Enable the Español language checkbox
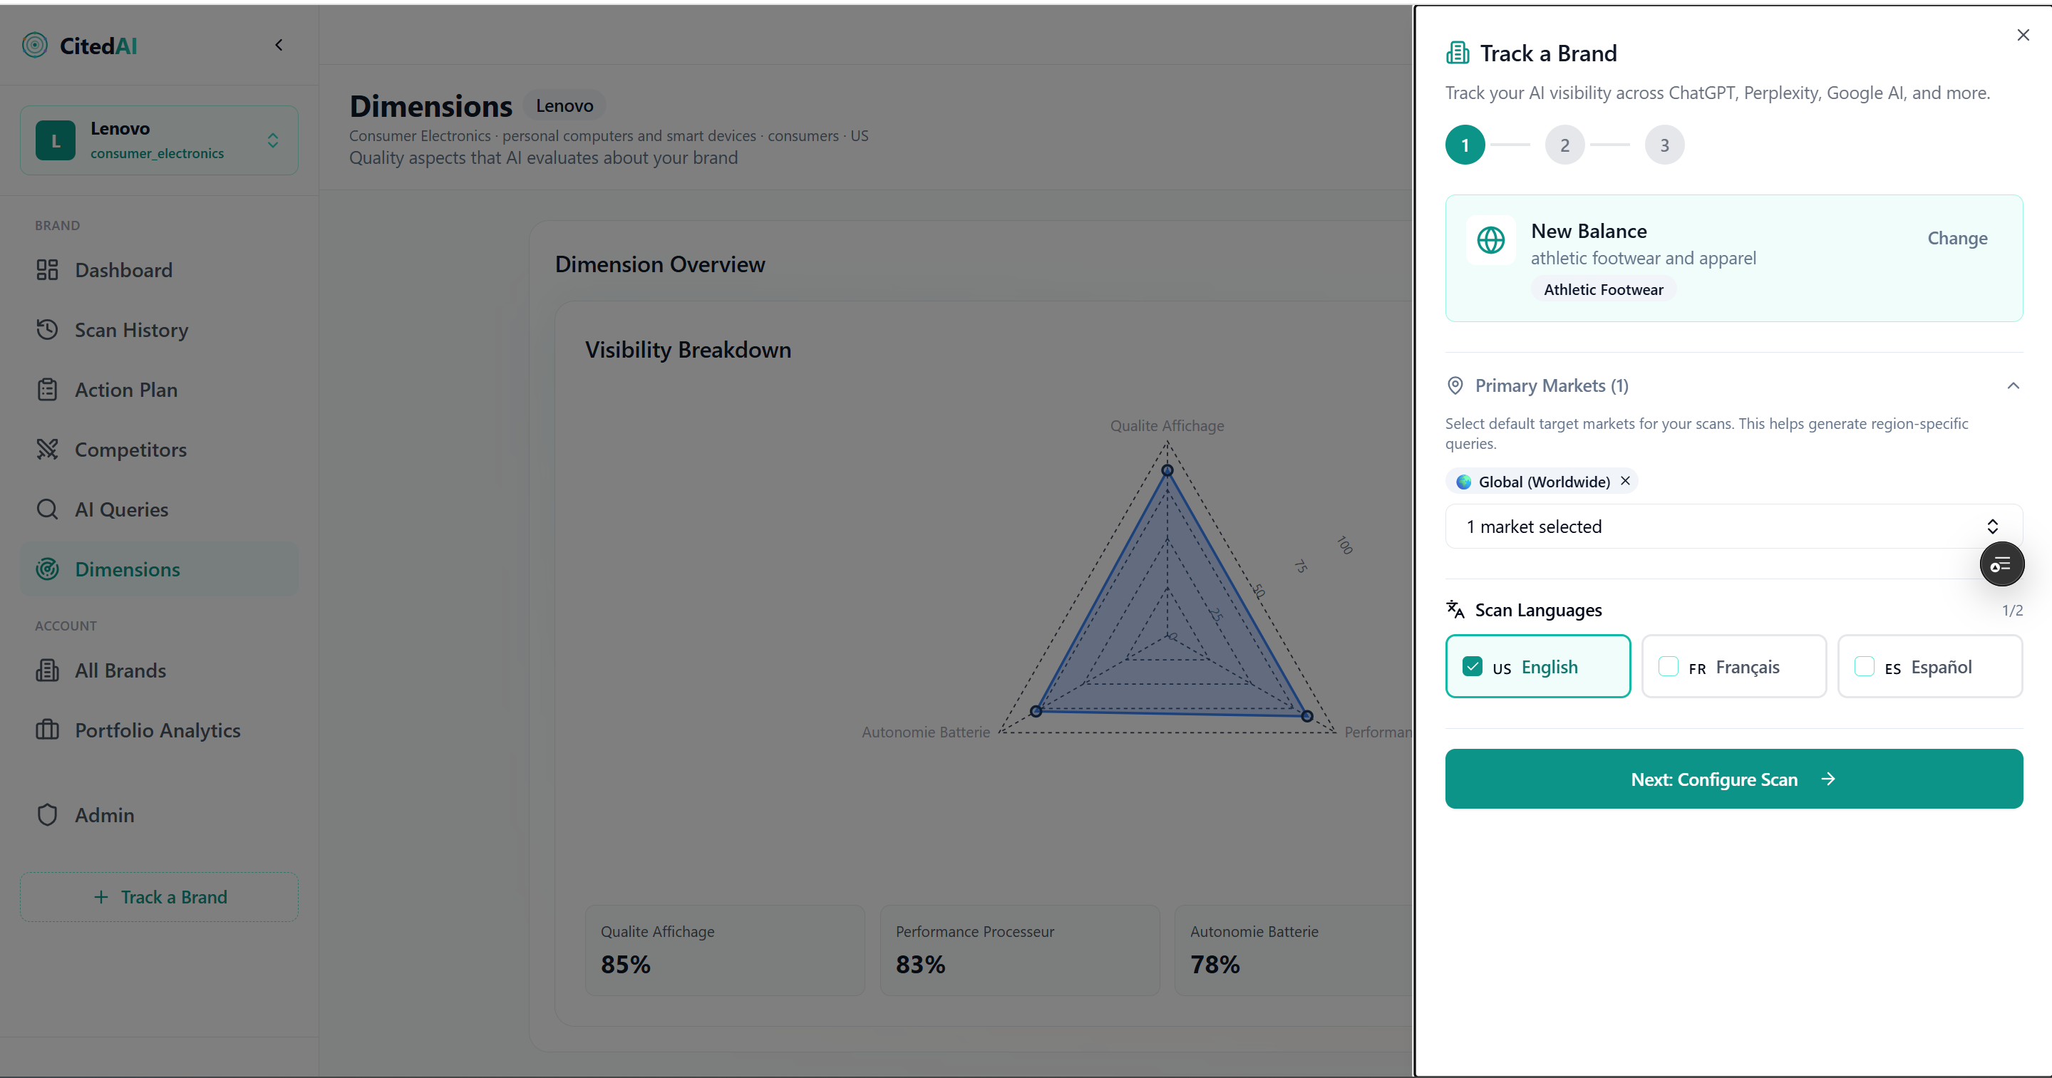 1864,666
